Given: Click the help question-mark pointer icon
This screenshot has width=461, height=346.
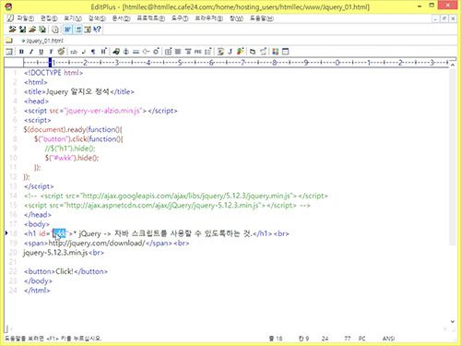Looking at the screenshot, I should 97,30.
